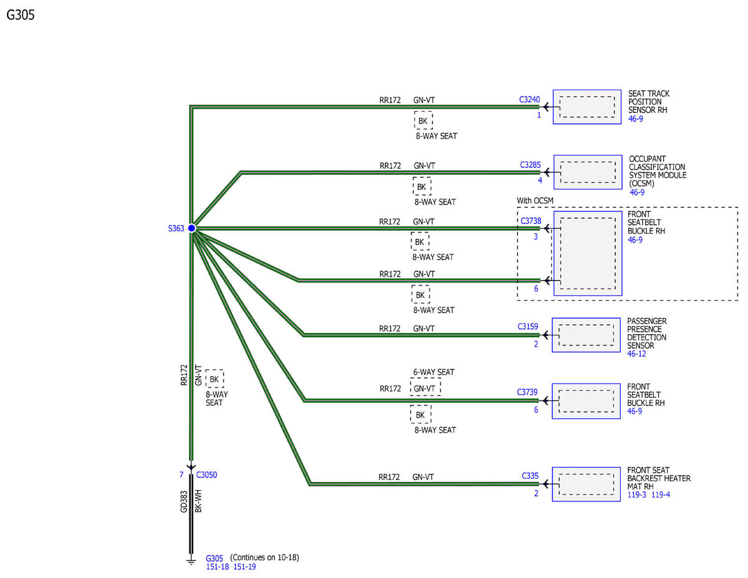The image size is (748, 578).
Task: Open connector C3285 link
Action: tap(531, 165)
